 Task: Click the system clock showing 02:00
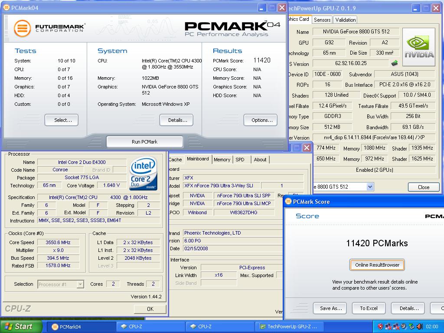pos(432,327)
